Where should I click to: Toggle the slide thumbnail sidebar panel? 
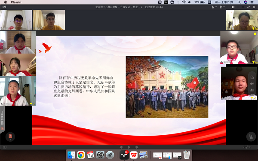5,147
